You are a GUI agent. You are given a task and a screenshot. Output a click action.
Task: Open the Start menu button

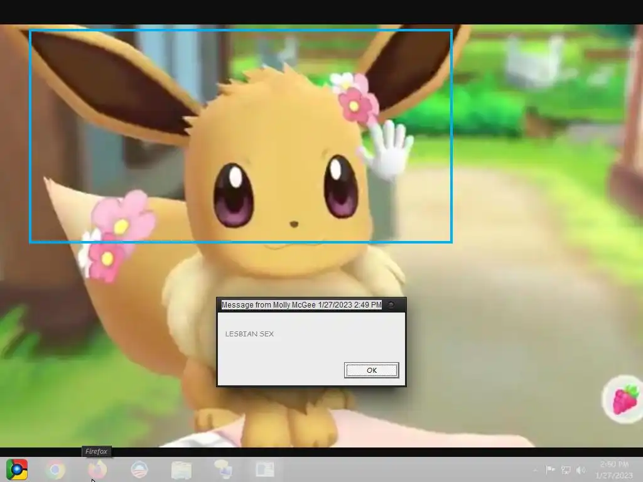click(17, 469)
